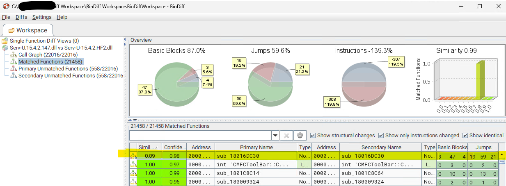Toggle Show structural changes checkbox
The height and width of the screenshot is (186, 506).
click(313, 136)
